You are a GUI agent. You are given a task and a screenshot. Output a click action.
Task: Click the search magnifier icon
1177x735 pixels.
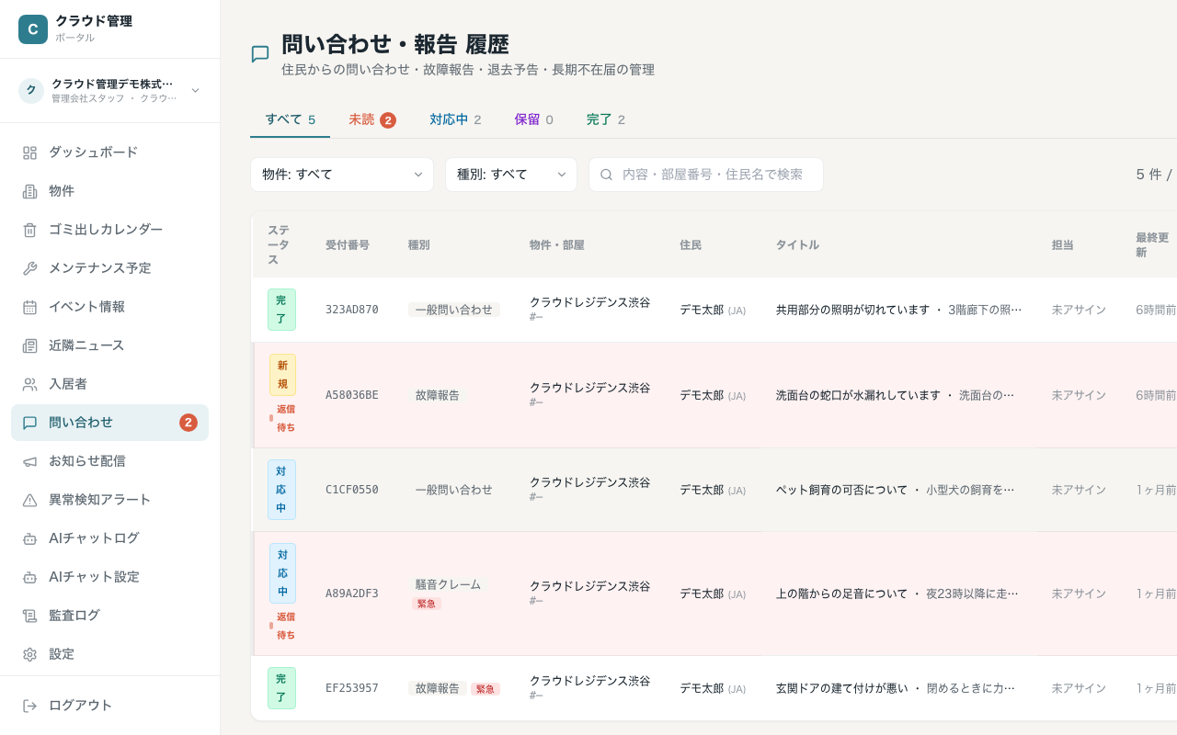click(x=606, y=175)
